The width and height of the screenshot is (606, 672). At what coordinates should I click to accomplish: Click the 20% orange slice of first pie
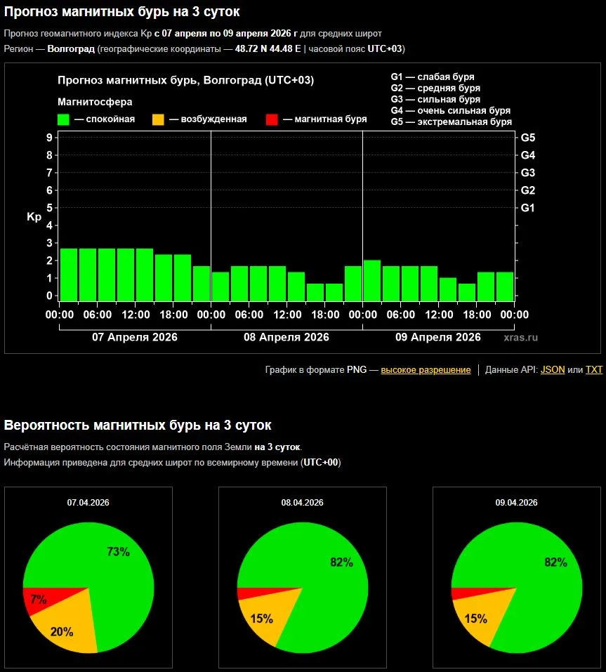click(x=63, y=628)
